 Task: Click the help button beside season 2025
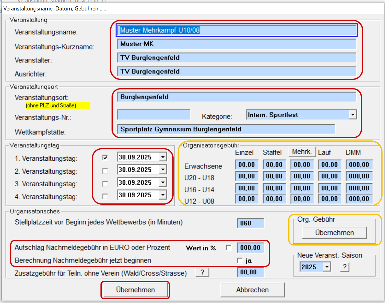coord(345,267)
